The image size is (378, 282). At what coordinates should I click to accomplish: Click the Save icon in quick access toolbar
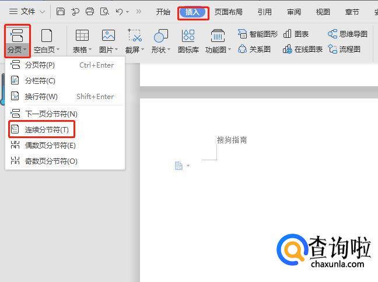tap(61, 12)
